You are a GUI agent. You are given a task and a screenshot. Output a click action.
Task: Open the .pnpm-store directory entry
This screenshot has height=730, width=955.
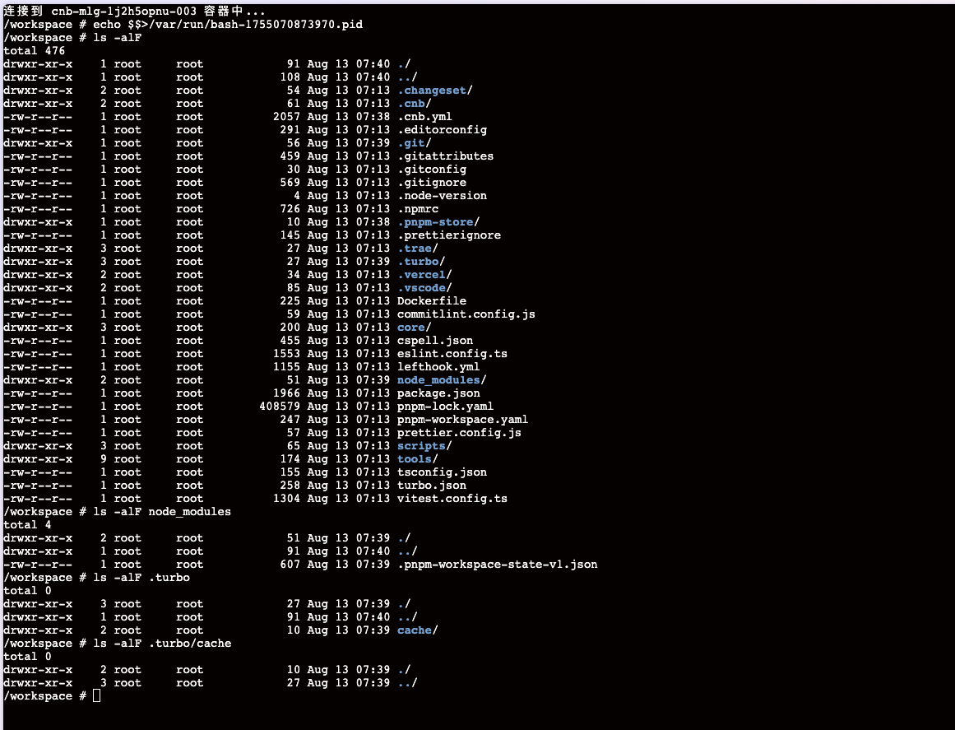[x=435, y=221]
